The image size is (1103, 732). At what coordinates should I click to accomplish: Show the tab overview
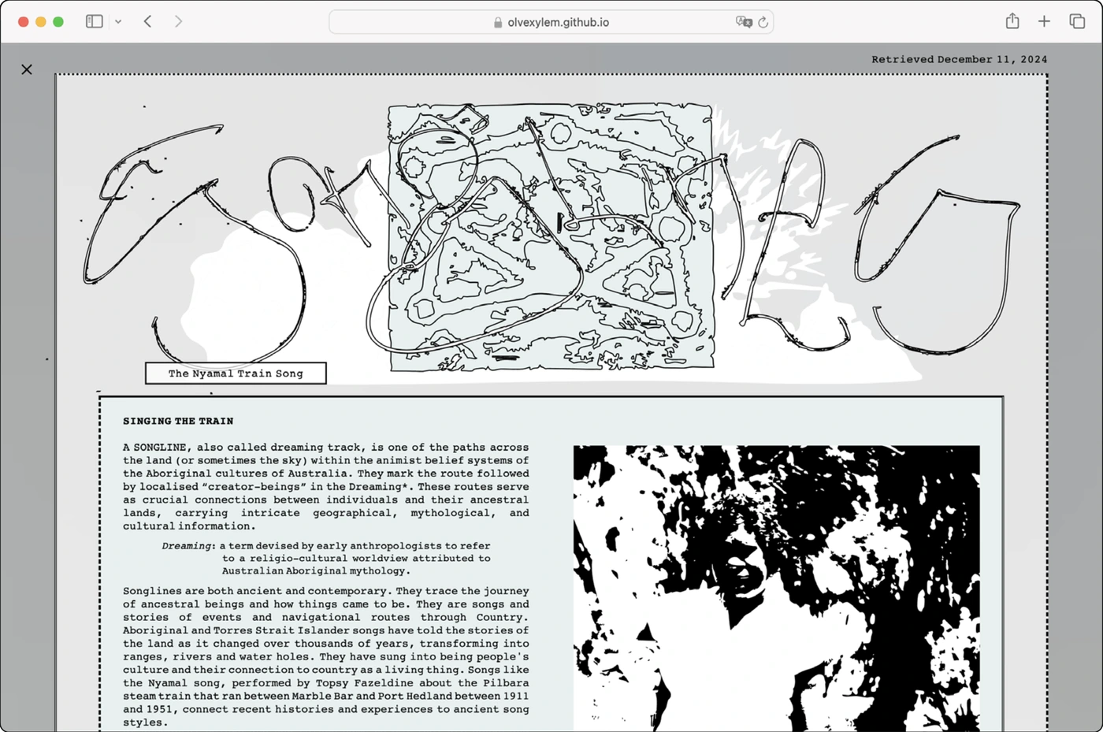click(x=1077, y=21)
